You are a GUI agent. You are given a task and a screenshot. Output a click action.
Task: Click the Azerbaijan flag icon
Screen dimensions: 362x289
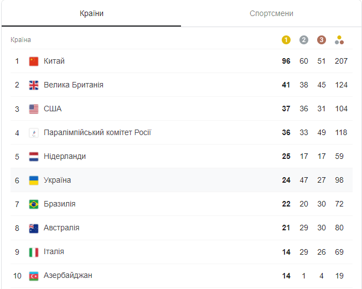coord(34,275)
